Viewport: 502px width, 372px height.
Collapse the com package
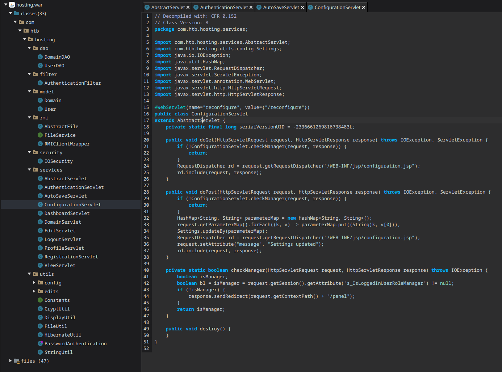pos(15,22)
